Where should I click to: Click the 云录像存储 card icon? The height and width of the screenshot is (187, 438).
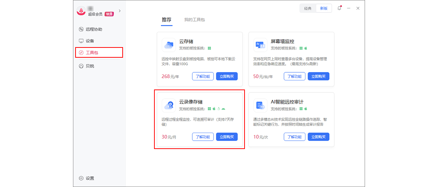tap(169, 106)
